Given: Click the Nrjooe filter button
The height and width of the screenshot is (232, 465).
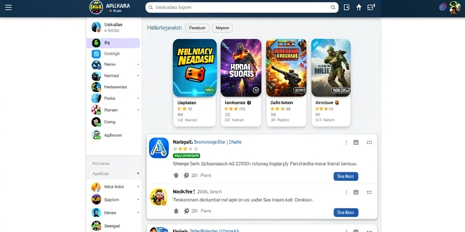Looking at the screenshot, I should tap(222, 28).
